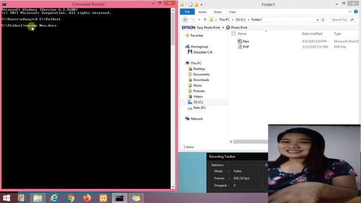Sort files by the Type column

pos(337,34)
